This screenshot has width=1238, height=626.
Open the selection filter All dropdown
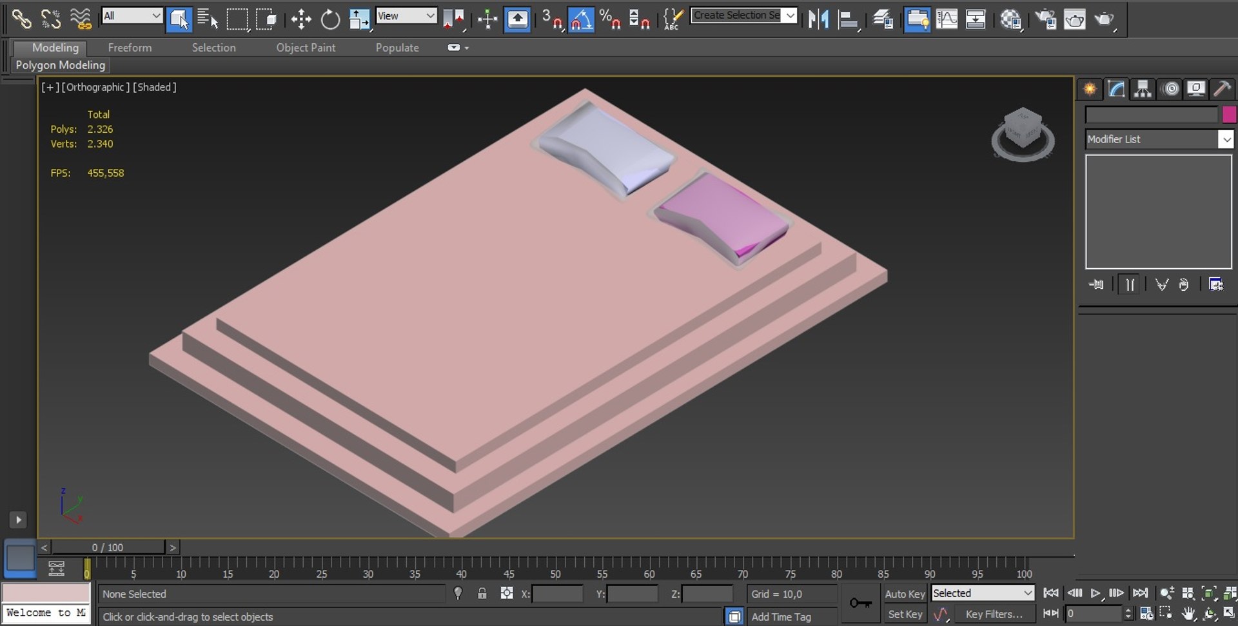132,15
